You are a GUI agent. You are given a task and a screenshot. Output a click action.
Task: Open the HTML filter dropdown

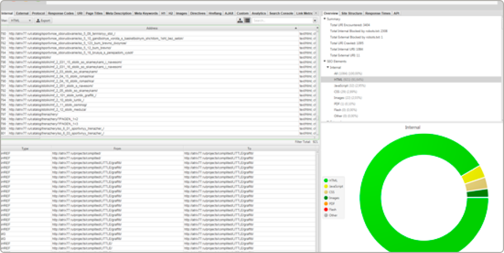pyautogui.click(x=21, y=20)
